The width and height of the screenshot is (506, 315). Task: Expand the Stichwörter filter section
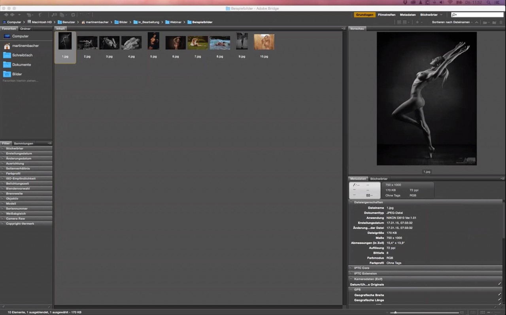[15, 148]
